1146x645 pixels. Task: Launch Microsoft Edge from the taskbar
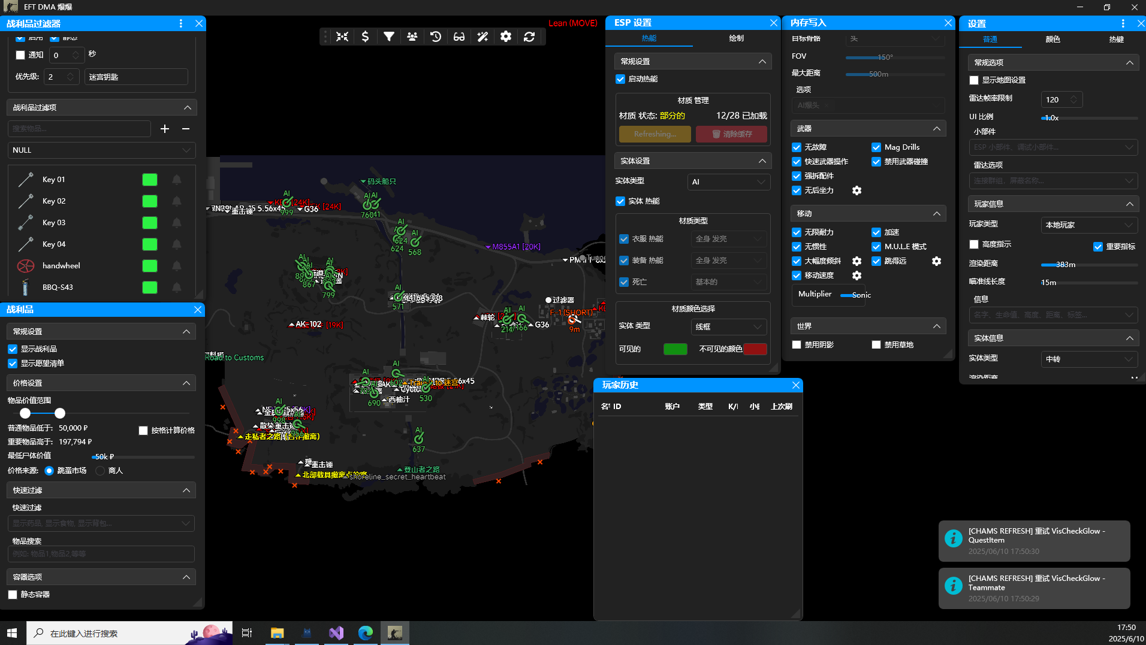point(366,633)
